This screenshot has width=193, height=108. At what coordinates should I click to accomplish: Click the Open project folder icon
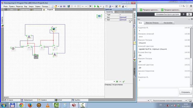tap(55, 6)
